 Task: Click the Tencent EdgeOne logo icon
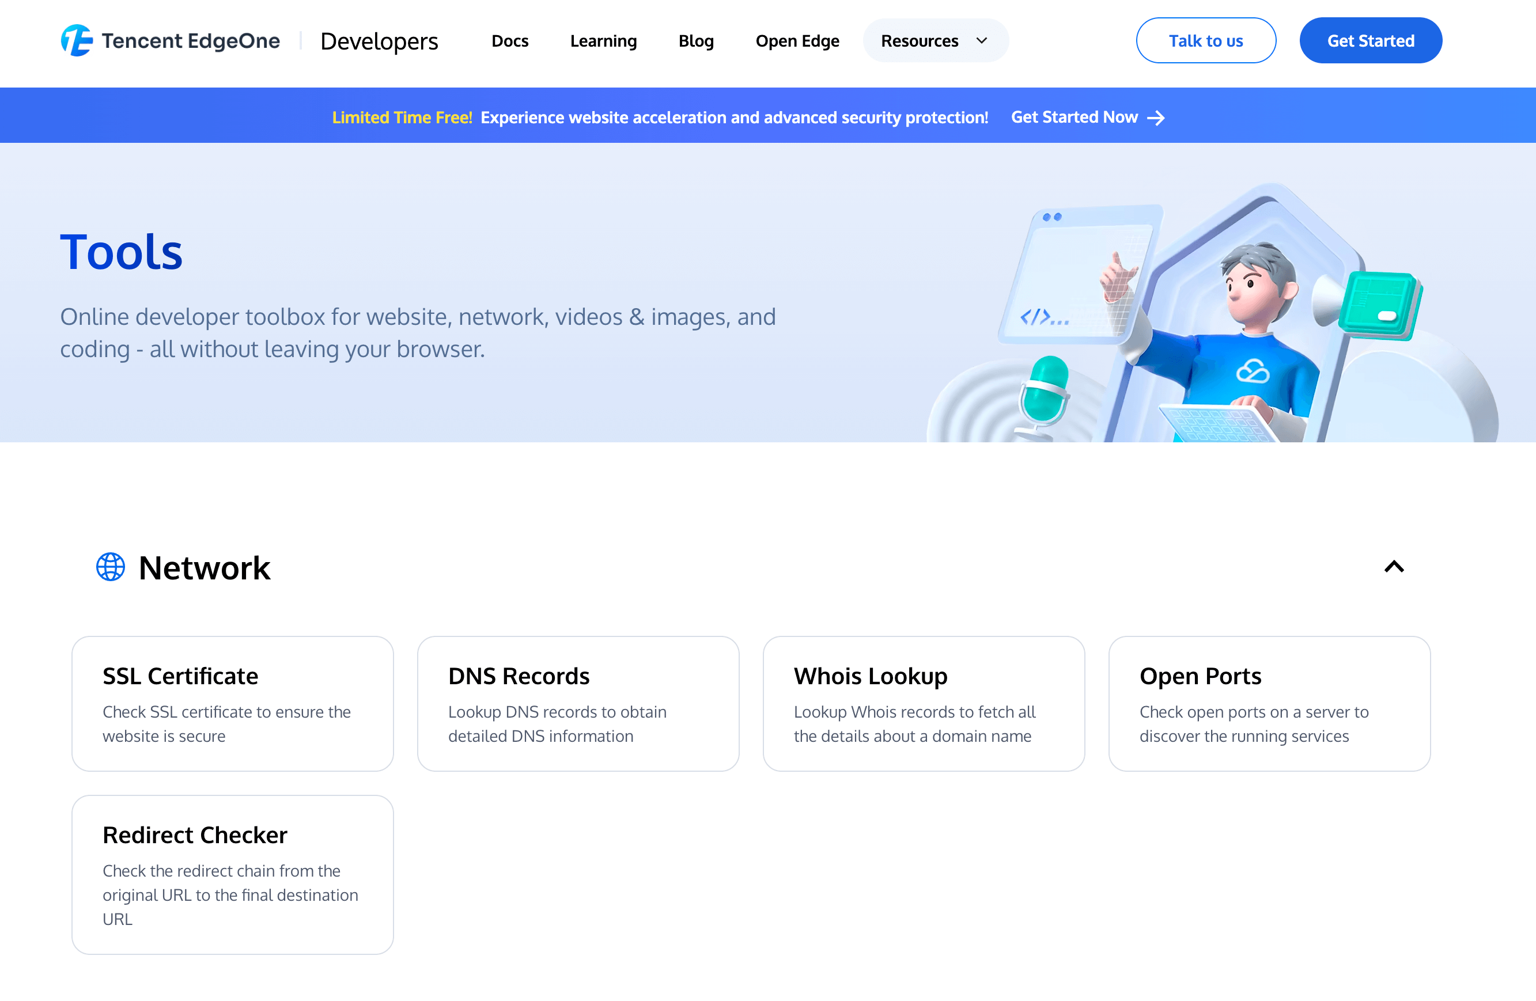click(76, 40)
